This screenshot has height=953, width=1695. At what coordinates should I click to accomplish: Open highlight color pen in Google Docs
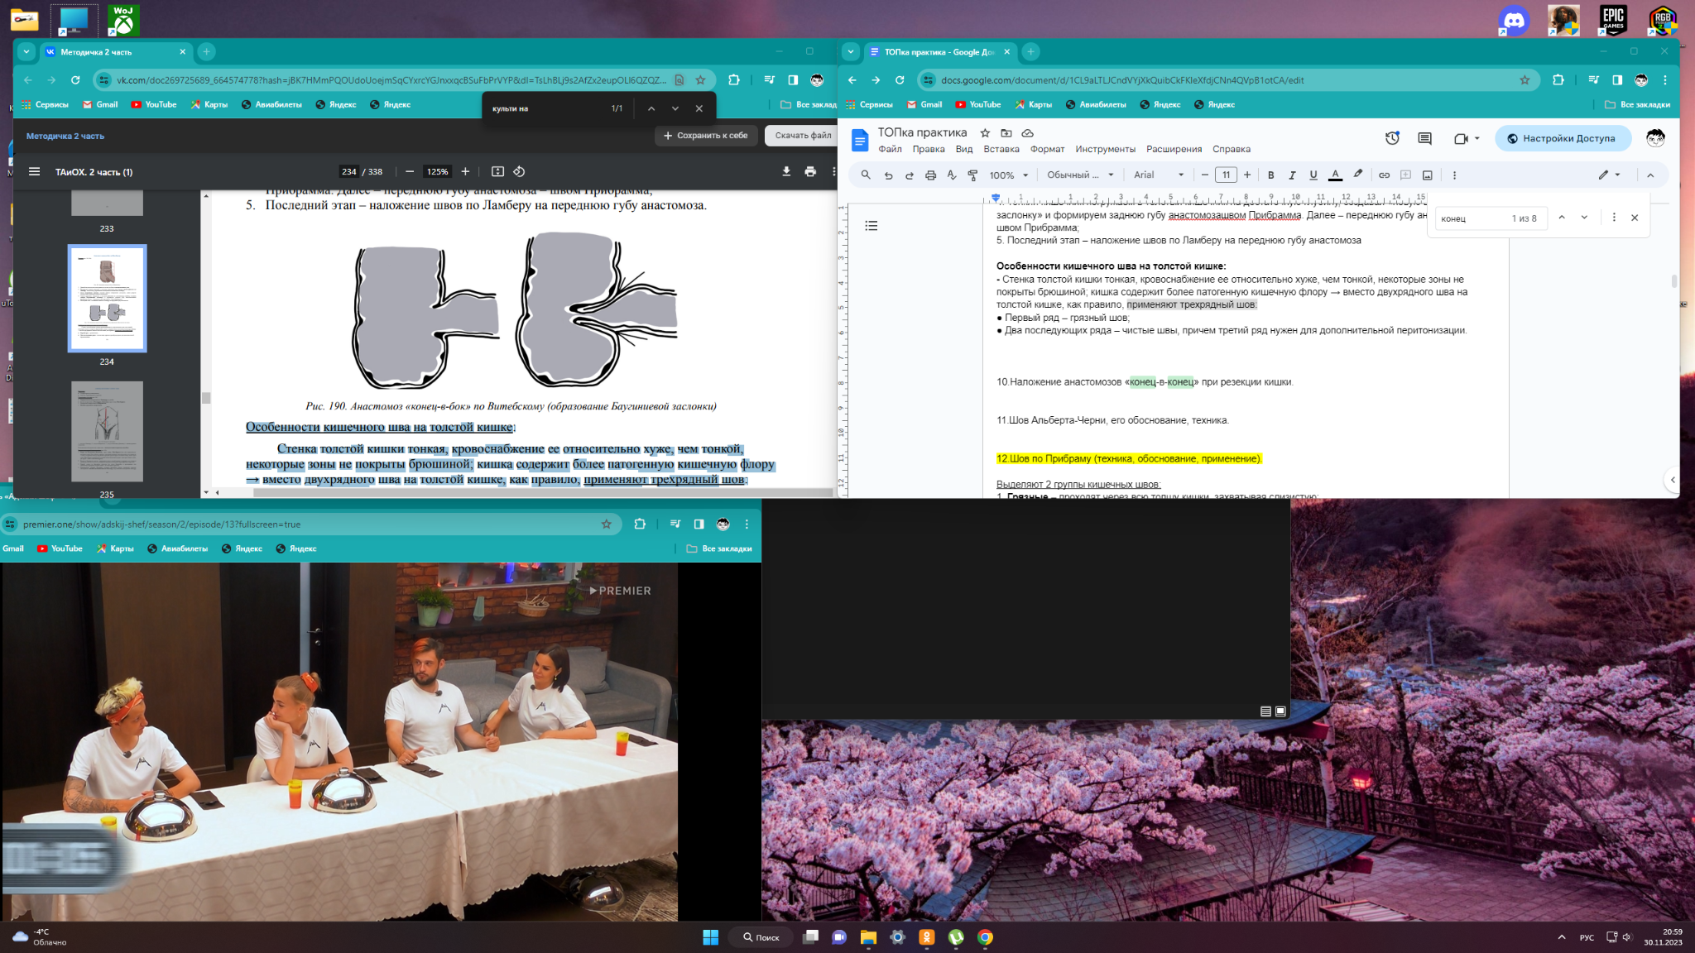tap(1357, 175)
